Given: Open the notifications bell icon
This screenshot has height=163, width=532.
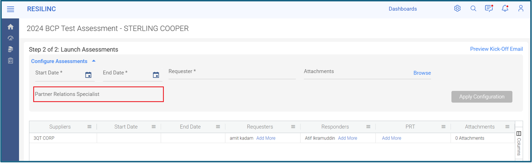Looking at the screenshot, I should 505,9.
